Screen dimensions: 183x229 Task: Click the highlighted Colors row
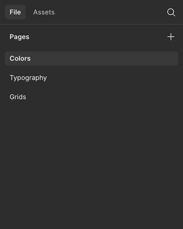[91, 58]
